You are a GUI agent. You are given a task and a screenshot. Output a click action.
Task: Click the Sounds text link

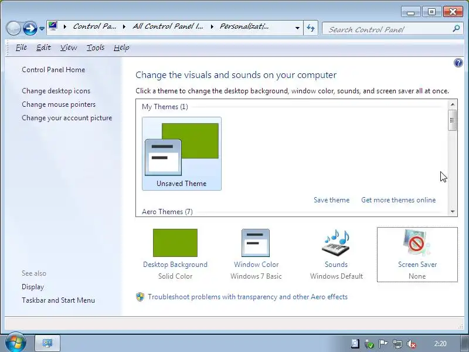pyautogui.click(x=336, y=265)
